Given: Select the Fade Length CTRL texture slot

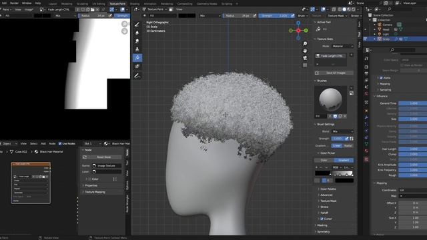Looking at the screenshot, I should click(330, 56).
